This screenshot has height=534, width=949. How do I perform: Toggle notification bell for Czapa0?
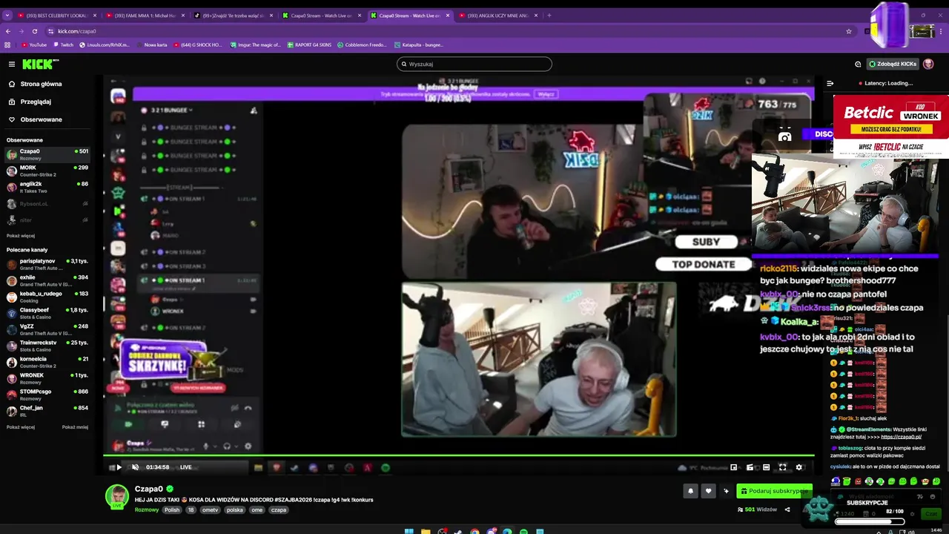click(x=691, y=491)
